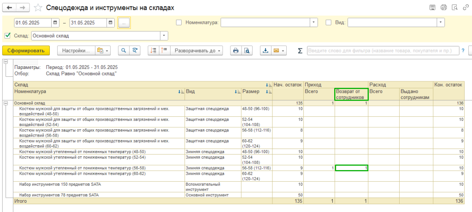Click into the filter word search field
Image resolution: width=472 pixels, height=212 pixels.
click(383, 51)
